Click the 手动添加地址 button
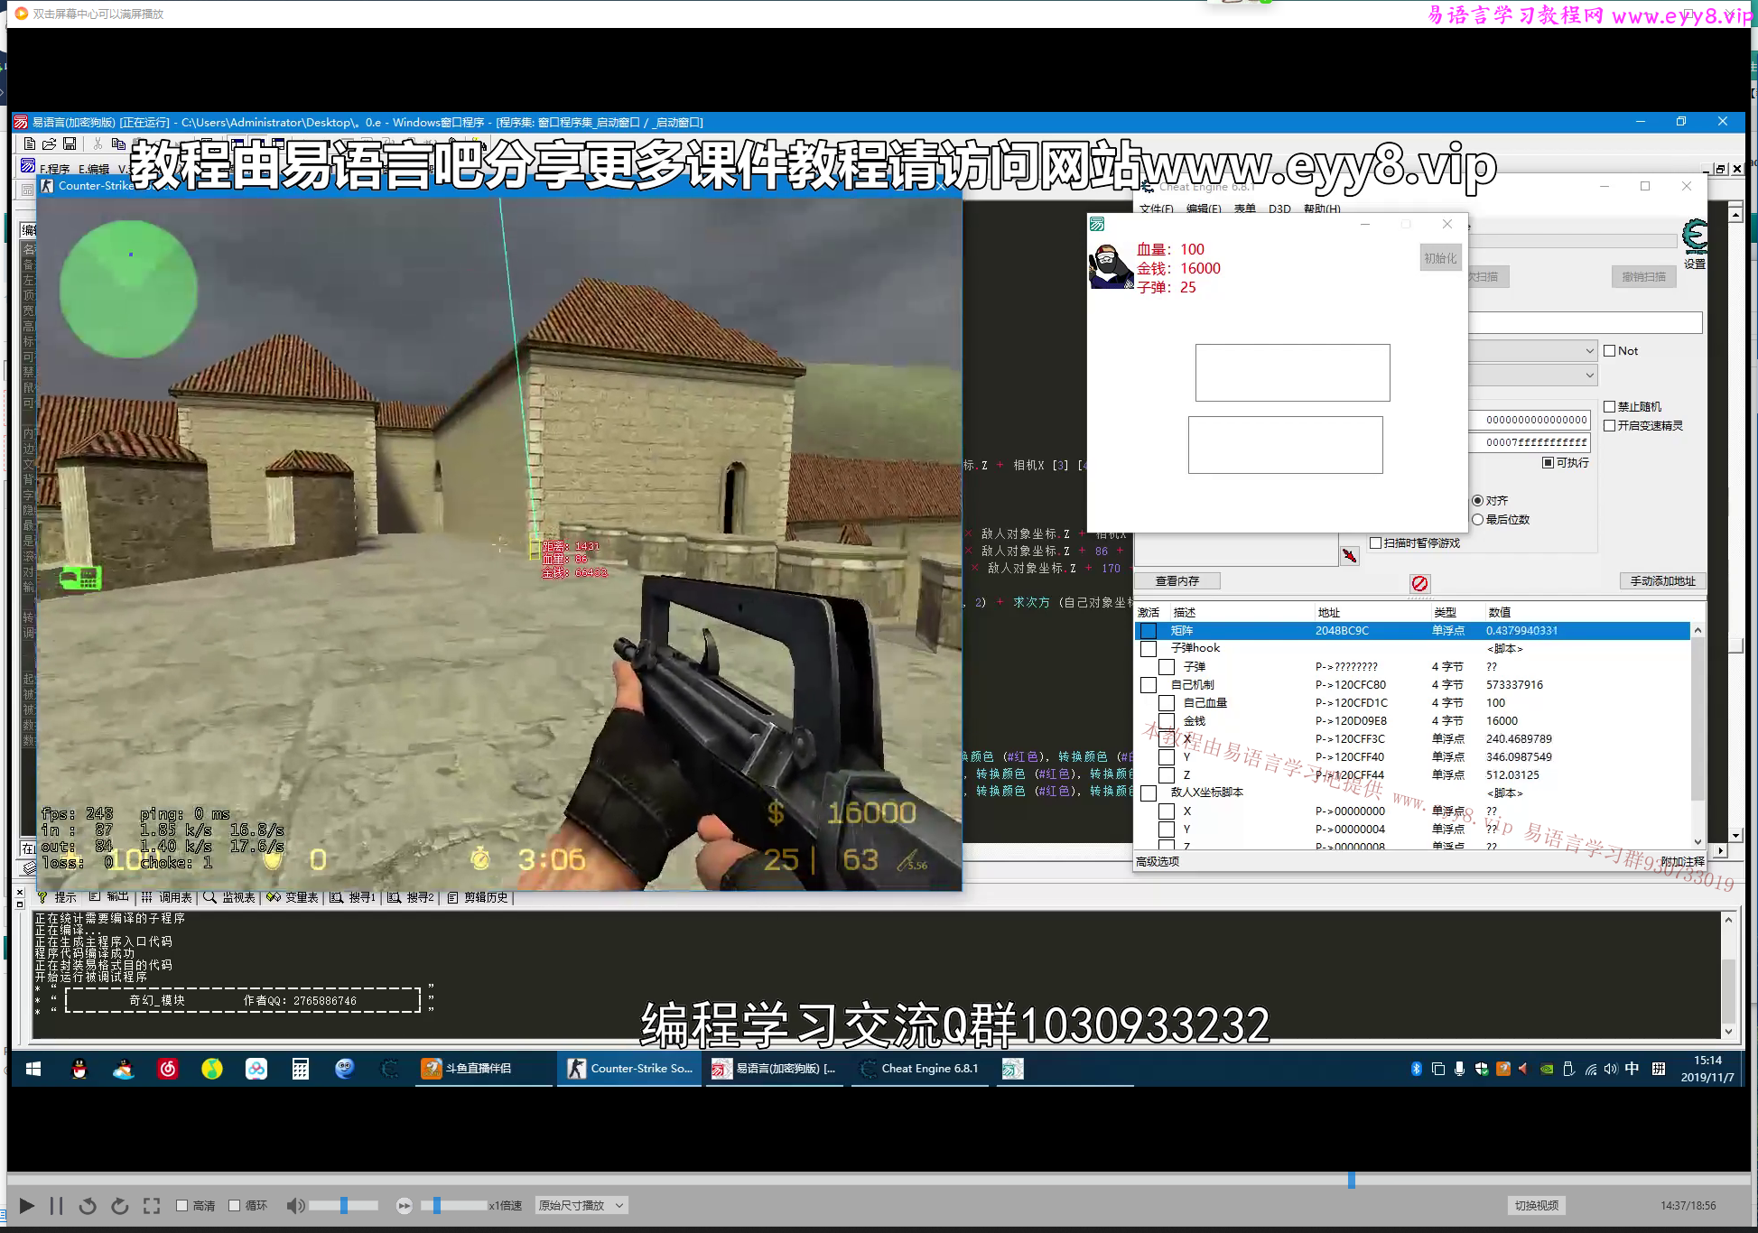 1662,581
